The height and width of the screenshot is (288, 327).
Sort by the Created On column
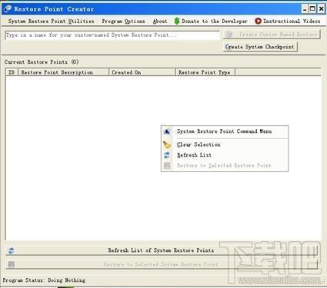coord(142,72)
